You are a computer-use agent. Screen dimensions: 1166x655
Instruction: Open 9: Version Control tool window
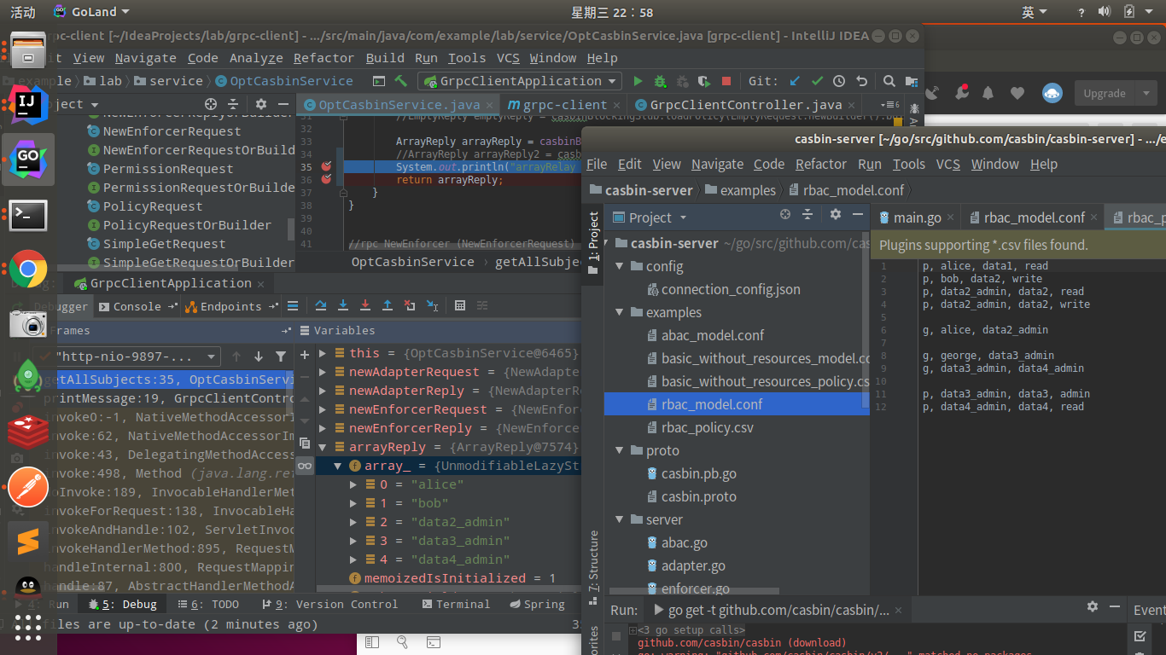coord(329,604)
